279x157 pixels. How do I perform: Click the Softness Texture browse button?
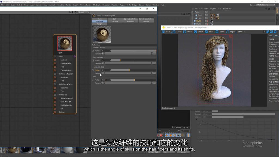(154, 53)
